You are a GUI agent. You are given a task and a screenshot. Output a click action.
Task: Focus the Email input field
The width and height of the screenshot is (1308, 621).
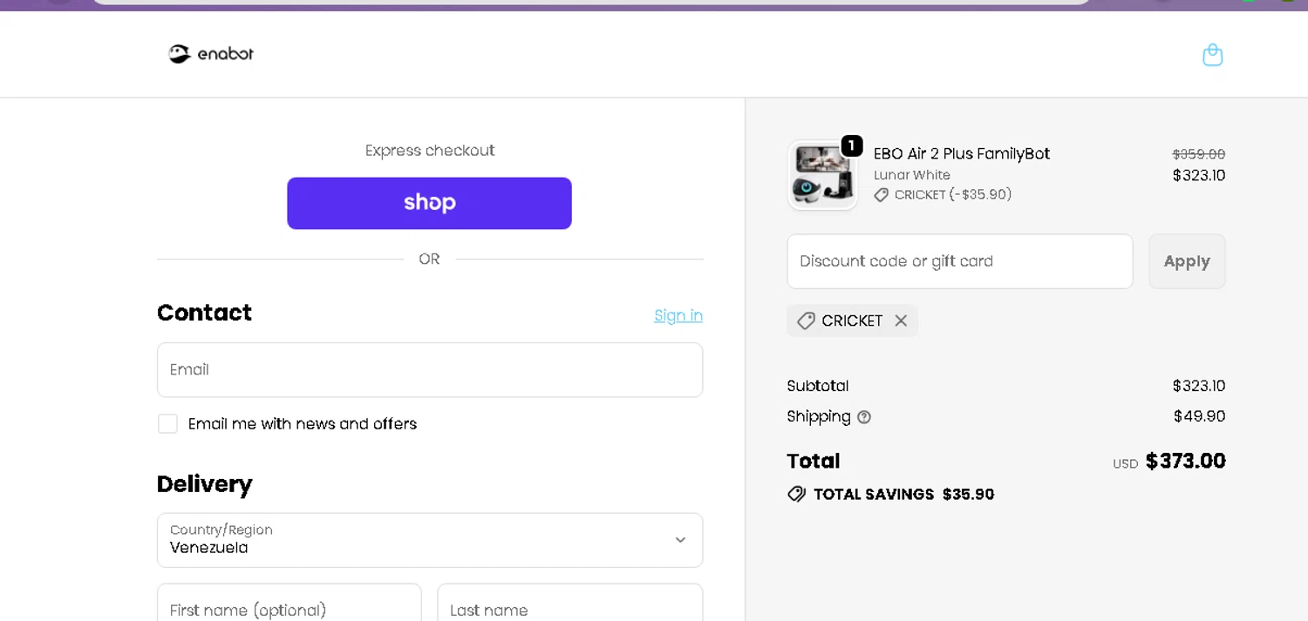pyautogui.click(x=430, y=370)
